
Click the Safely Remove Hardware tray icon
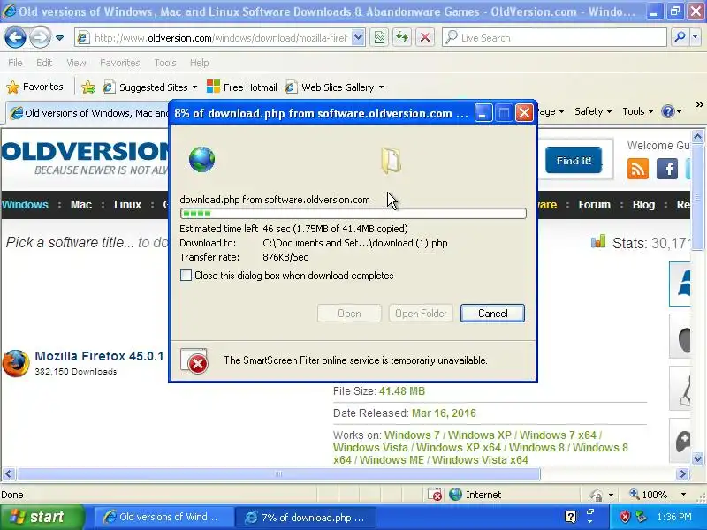coord(641,517)
